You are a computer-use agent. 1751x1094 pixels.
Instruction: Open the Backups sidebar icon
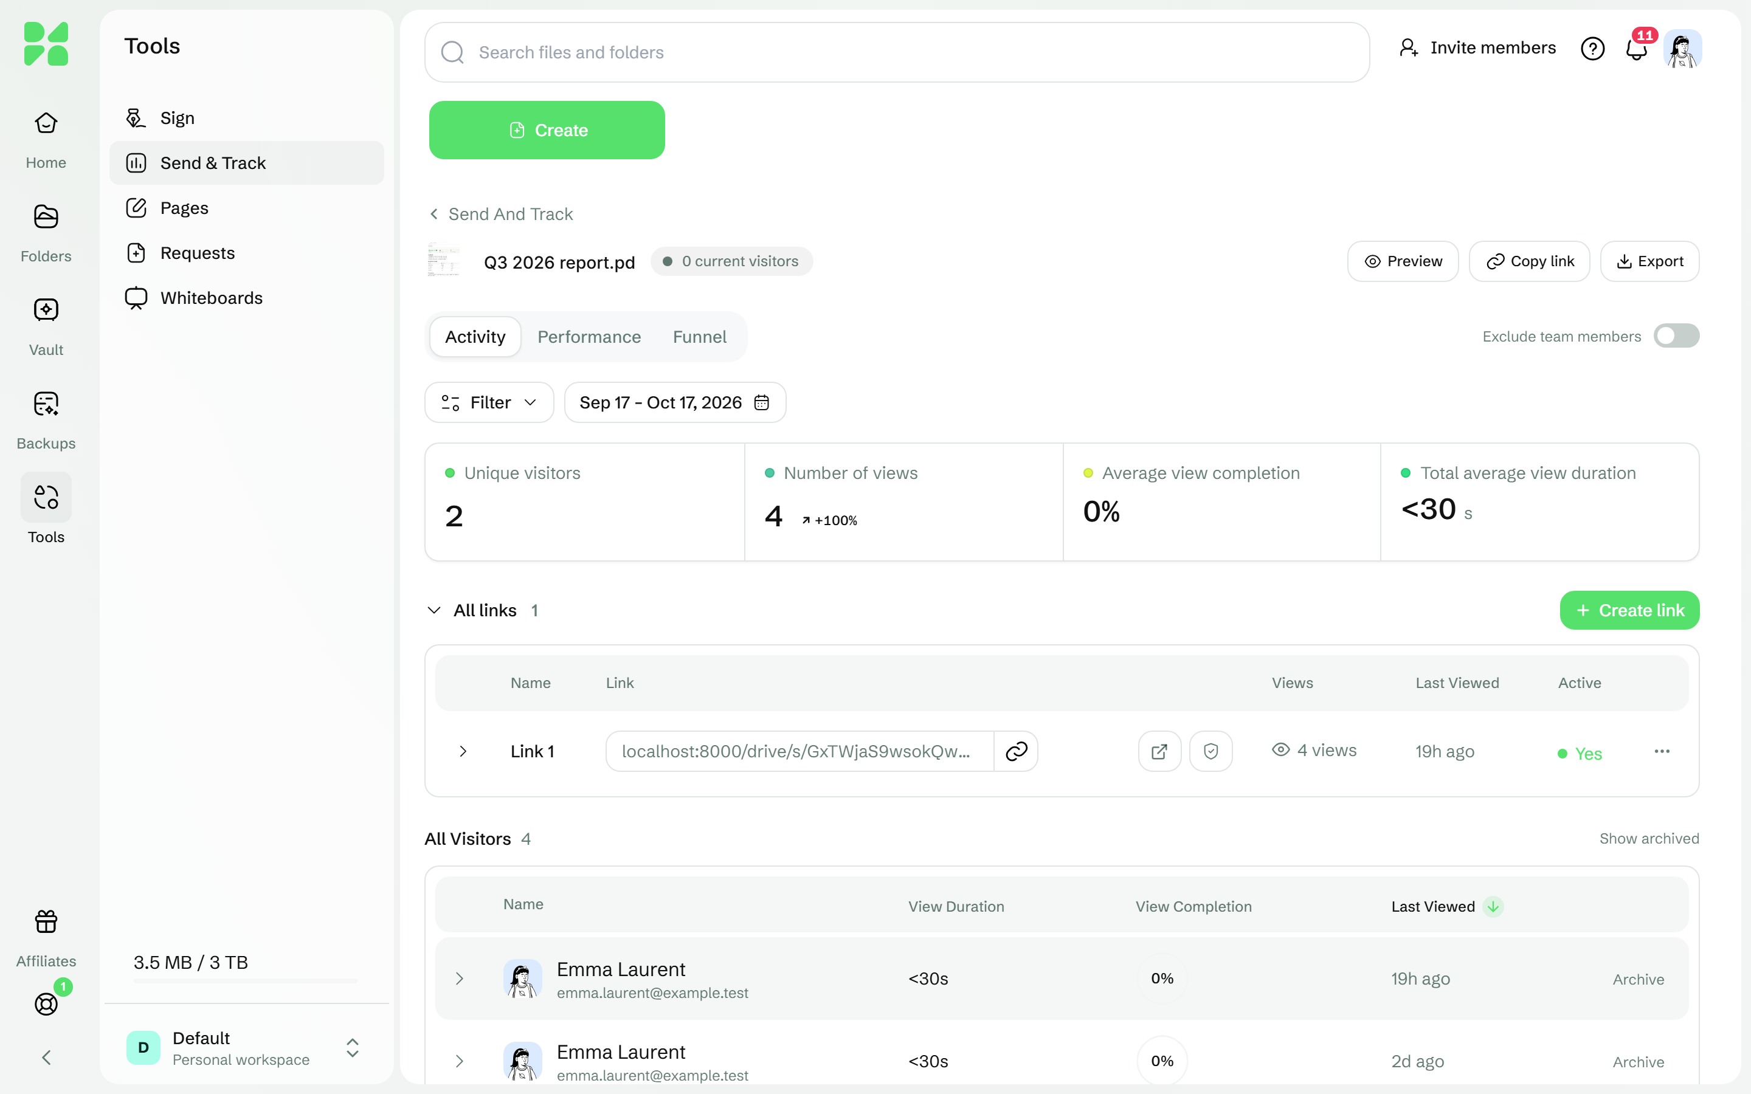(x=46, y=404)
